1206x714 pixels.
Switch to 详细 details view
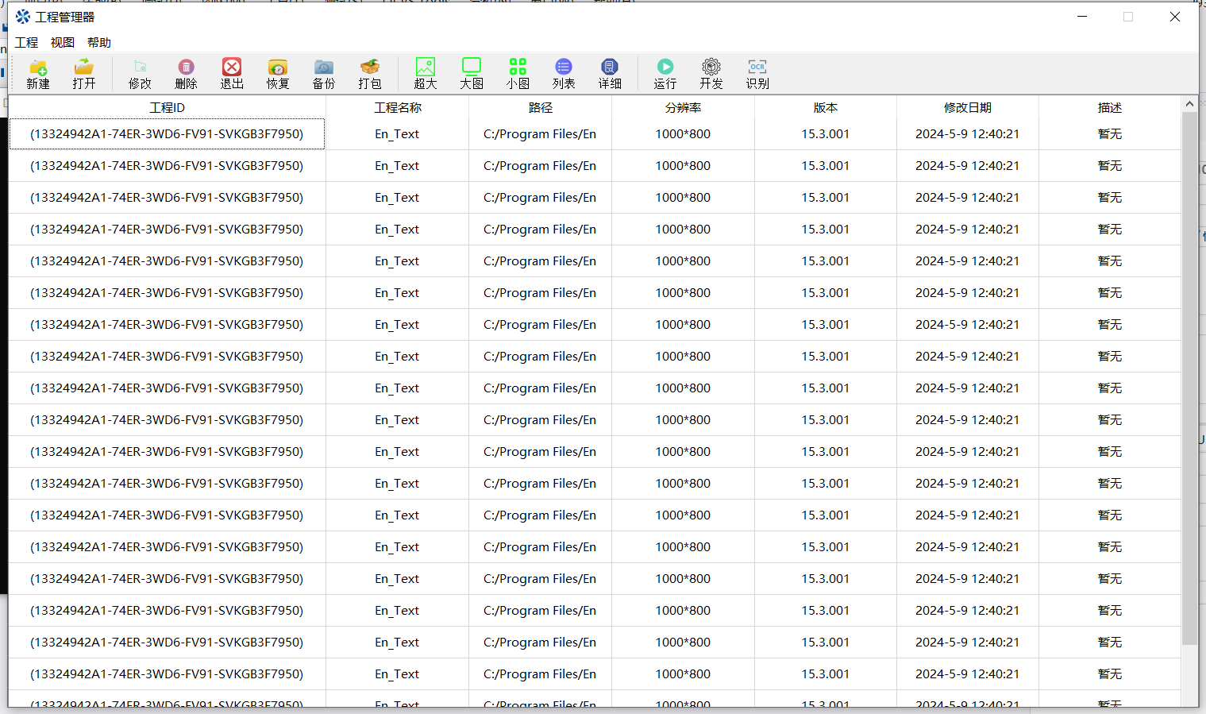click(610, 73)
